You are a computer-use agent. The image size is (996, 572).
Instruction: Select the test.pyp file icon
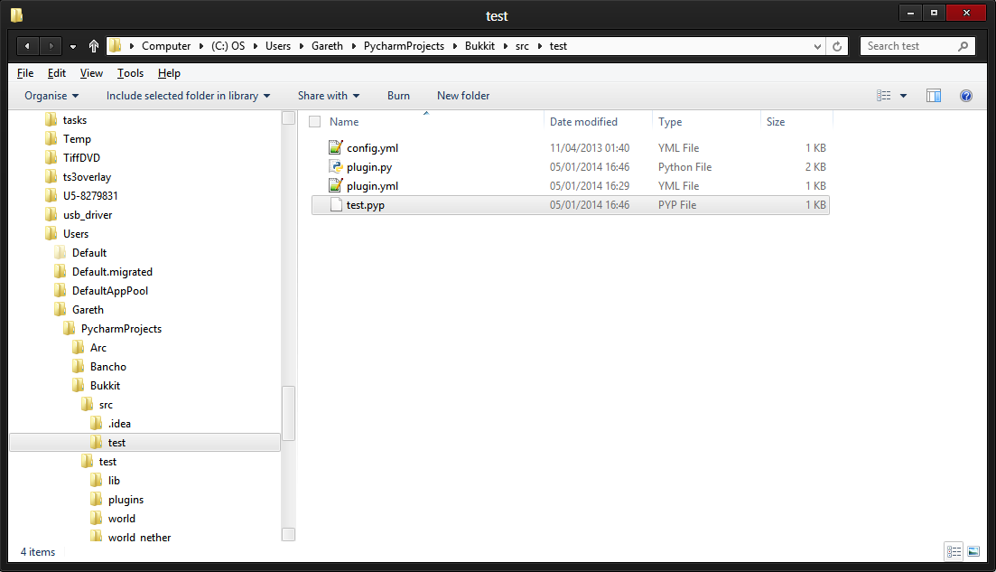(335, 204)
